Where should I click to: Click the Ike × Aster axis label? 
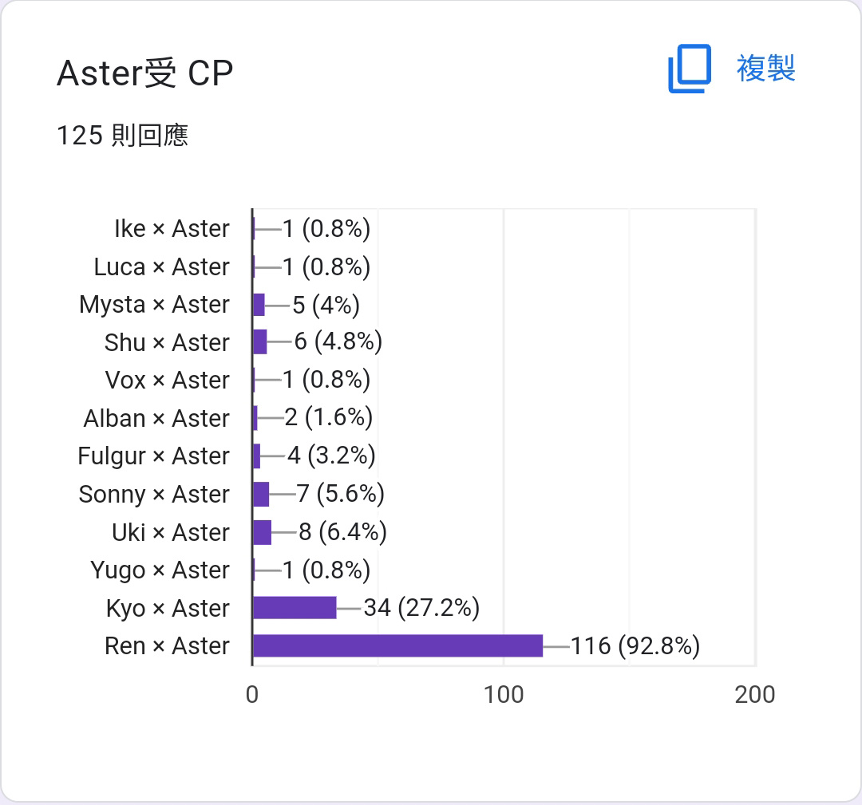172,229
